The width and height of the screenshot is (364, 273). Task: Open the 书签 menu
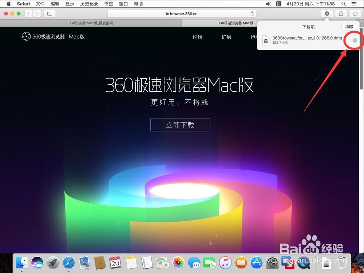point(108,4)
